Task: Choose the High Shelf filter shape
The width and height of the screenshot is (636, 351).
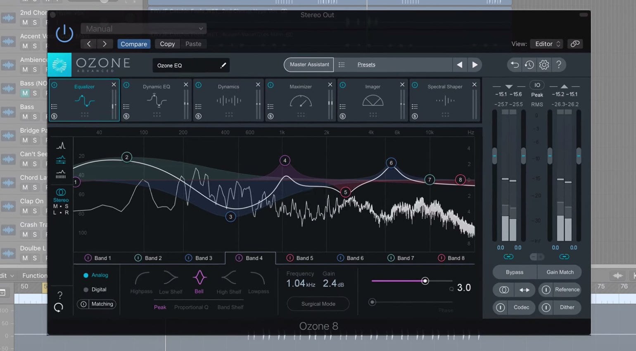Action: coord(229,282)
